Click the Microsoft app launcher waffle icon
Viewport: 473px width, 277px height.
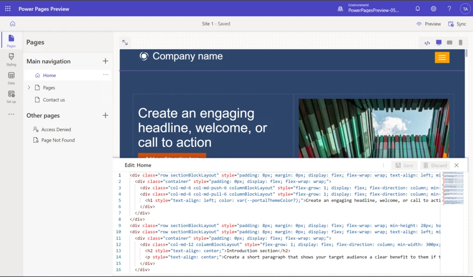point(7,8)
